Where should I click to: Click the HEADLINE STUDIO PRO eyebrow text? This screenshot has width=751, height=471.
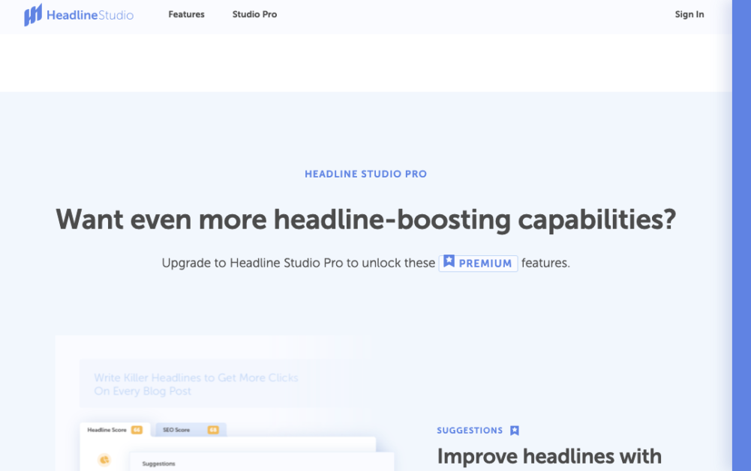coord(365,174)
